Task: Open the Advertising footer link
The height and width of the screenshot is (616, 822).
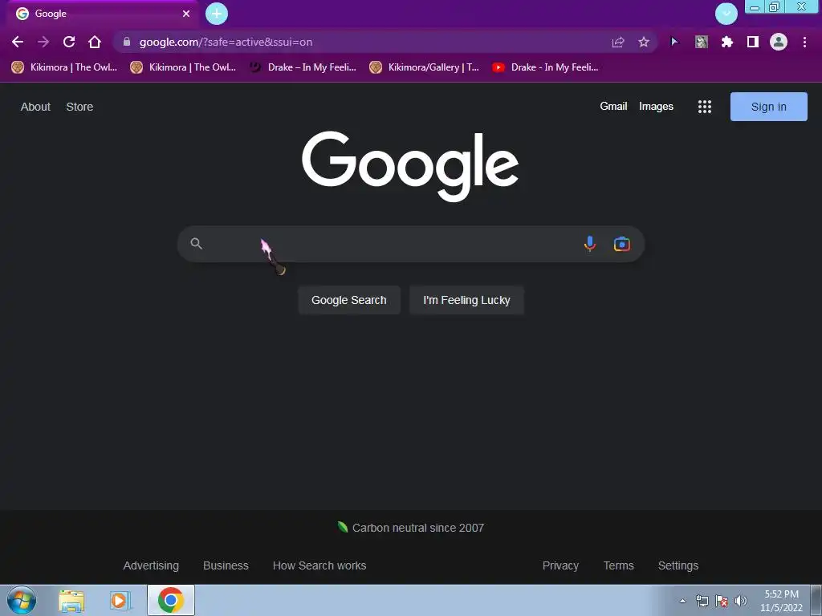Action: coord(151,565)
